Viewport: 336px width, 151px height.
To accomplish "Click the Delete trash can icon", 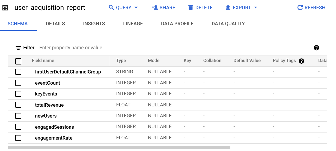I will [191, 8].
